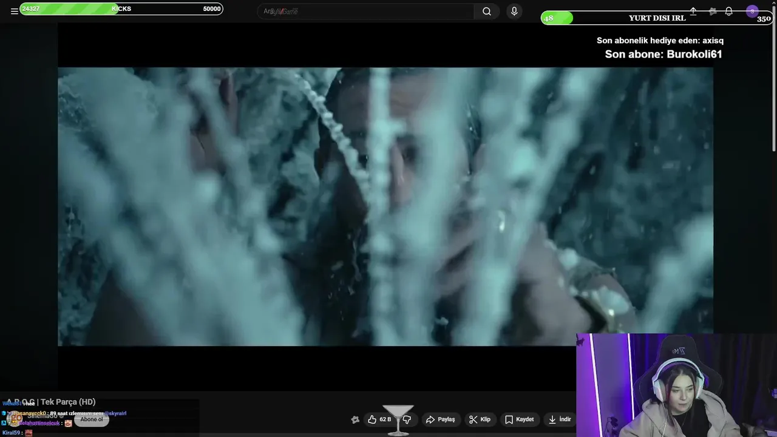
Task: Click the join badge icon beside like button
Action: (x=355, y=419)
